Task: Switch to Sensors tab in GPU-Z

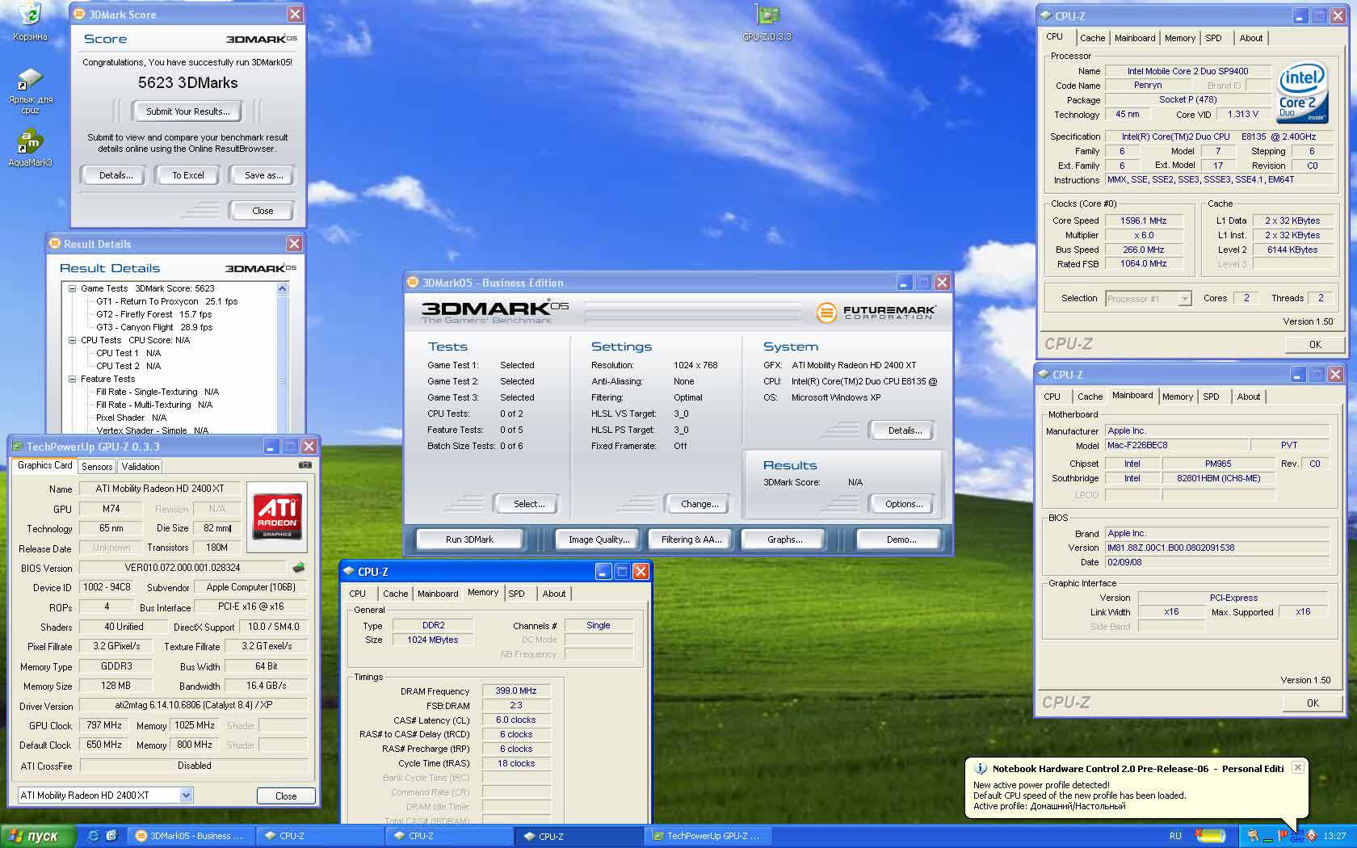Action: point(97,467)
